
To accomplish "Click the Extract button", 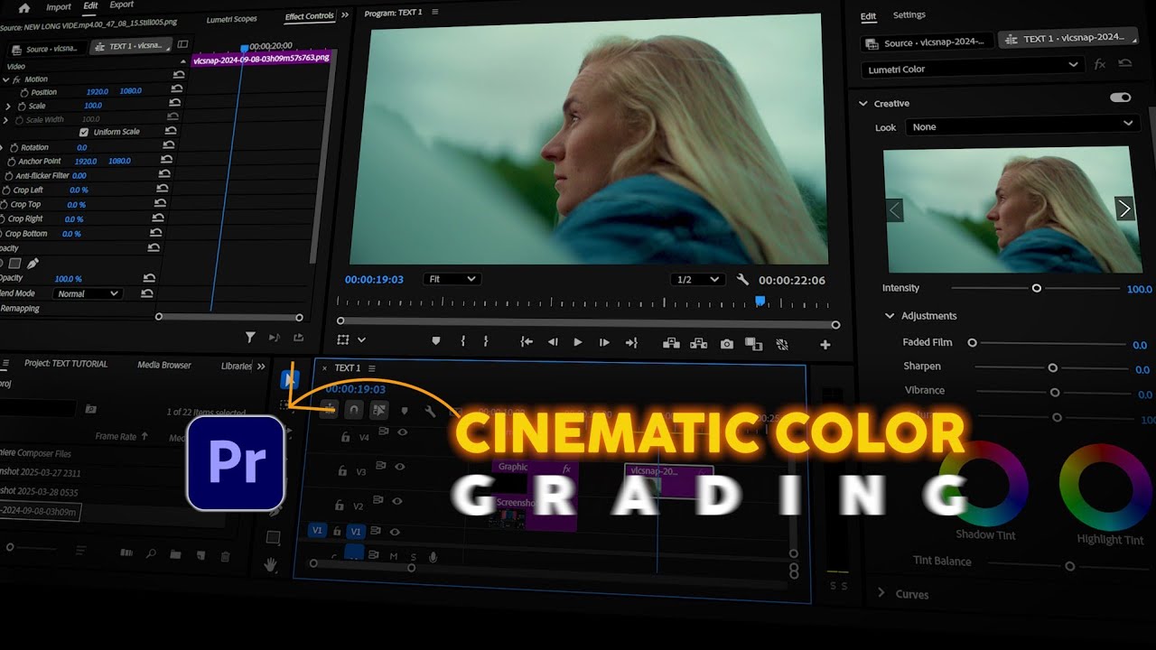I will click(699, 343).
